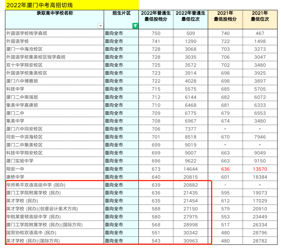Click the cell 厦门一中海沧校区

pyautogui.click(x=55, y=49)
